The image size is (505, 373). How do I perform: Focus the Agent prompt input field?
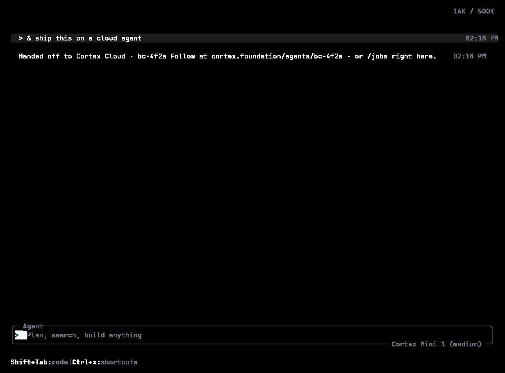point(252,335)
